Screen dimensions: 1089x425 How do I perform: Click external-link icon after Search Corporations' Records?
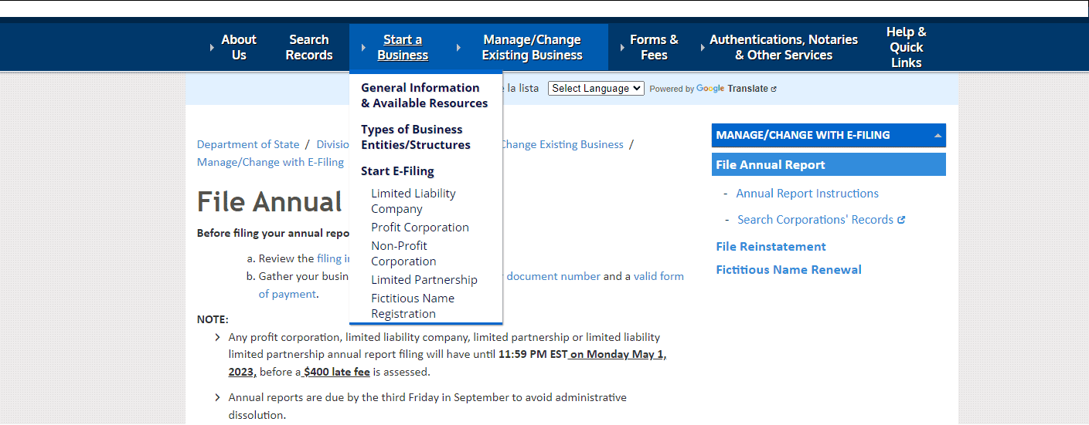pos(901,220)
